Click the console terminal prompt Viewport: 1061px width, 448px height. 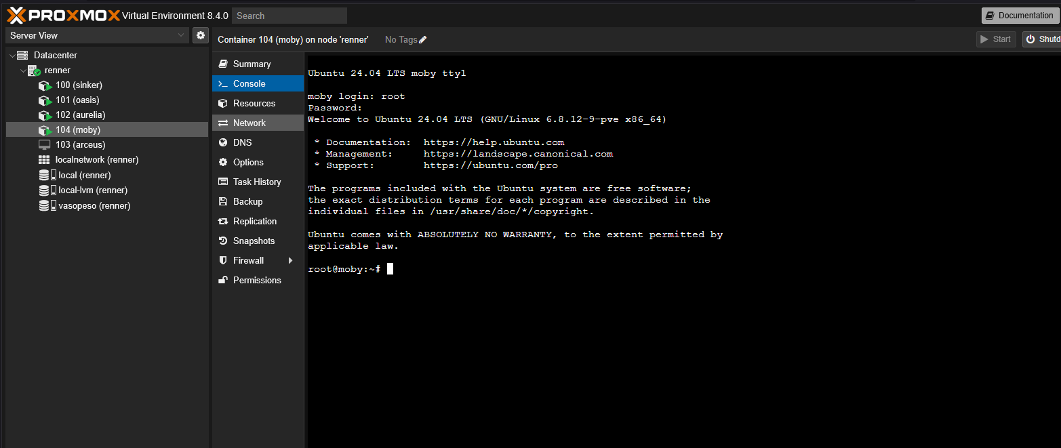tap(351, 269)
